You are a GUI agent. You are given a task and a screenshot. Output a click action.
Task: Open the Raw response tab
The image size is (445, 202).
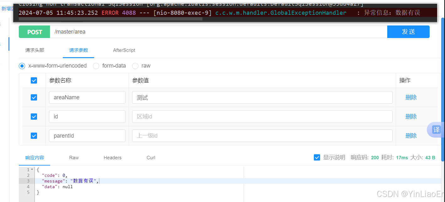click(x=74, y=157)
